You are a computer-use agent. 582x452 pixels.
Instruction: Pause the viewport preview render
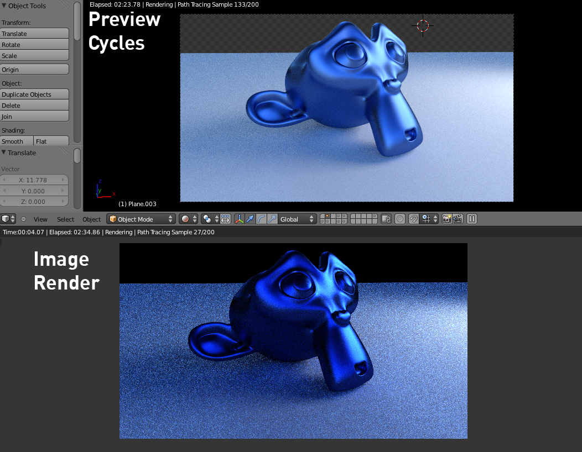(472, 219)
